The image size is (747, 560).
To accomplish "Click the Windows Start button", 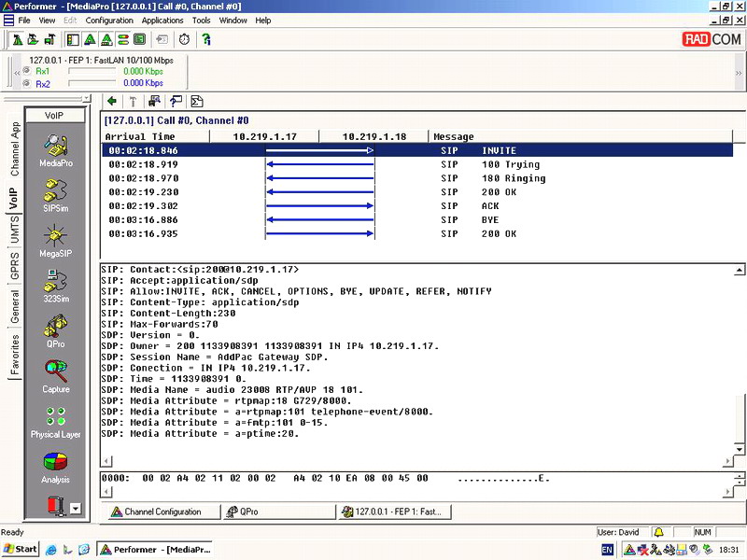I will click(20, 549).
